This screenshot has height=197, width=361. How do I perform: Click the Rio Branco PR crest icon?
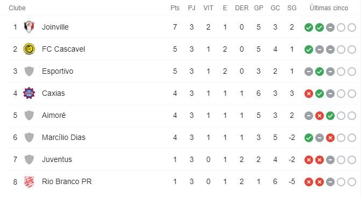point(29,182)
